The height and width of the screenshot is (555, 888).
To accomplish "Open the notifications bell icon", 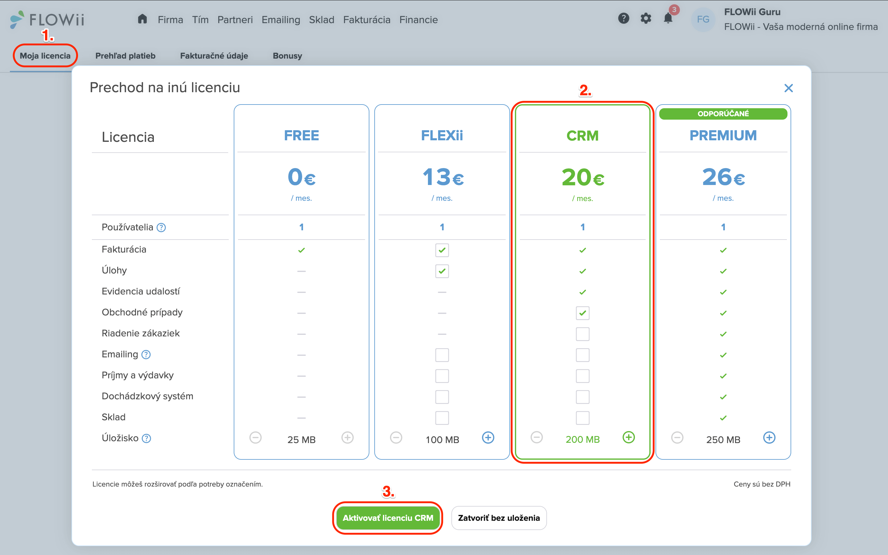I will tap(668, 18).
